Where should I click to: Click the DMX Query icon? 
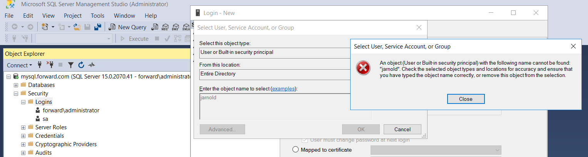[x=175, y=27]
